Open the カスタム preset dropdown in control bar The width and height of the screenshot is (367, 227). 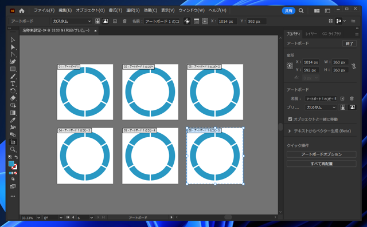[71, 21]
